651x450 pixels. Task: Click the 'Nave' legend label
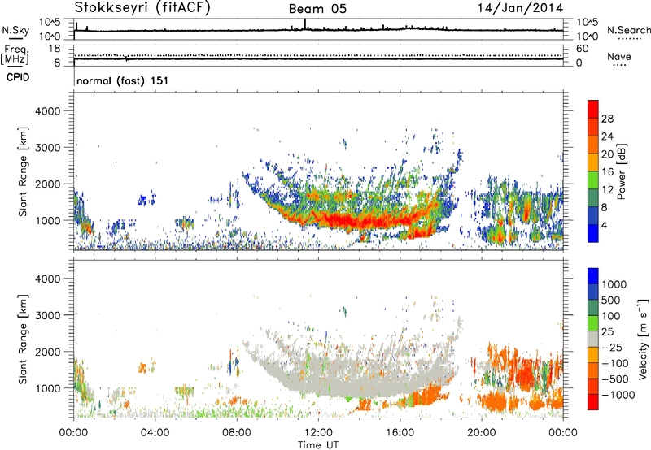tap(619, 56)
